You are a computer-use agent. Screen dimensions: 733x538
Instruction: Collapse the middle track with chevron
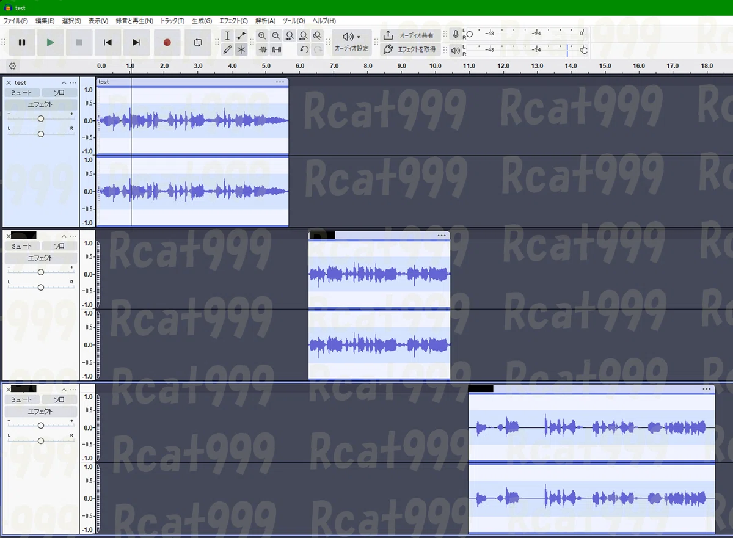[x=64, y=236]
